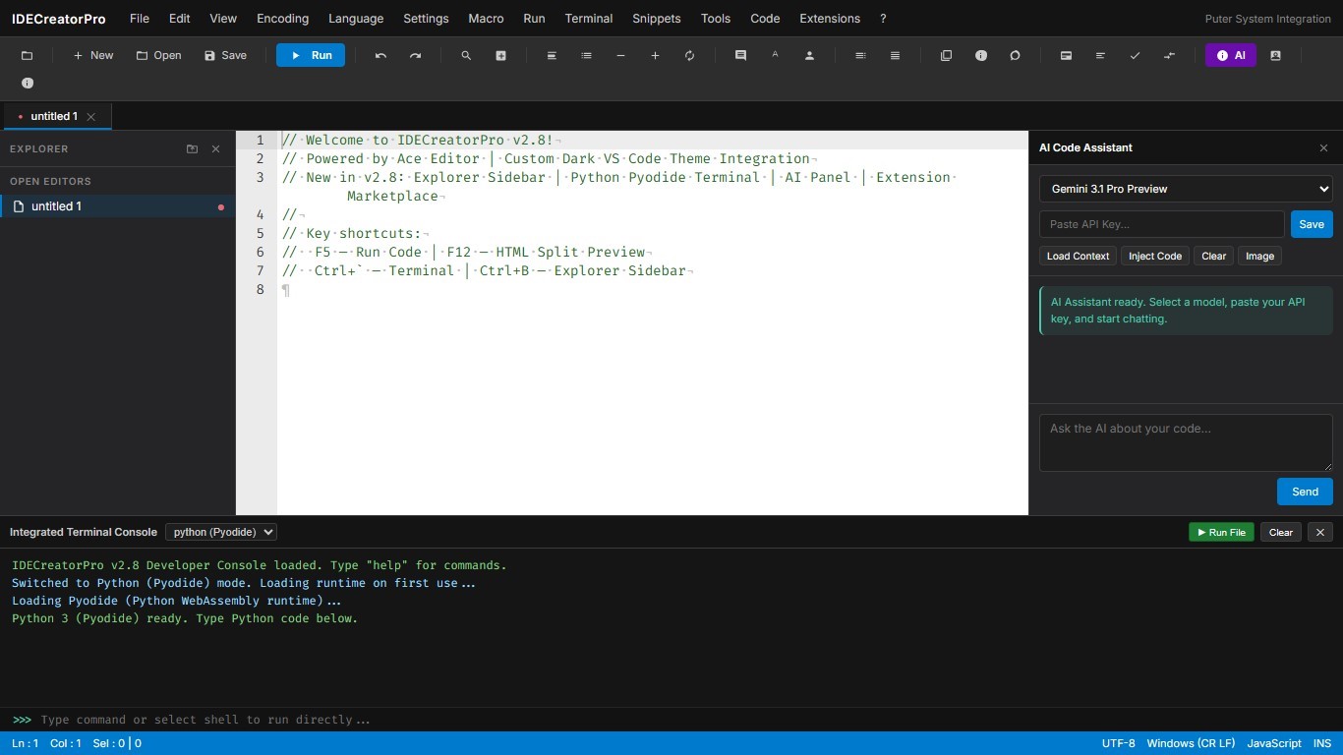Close the Explorer sidebar panel

coord(215,149)
